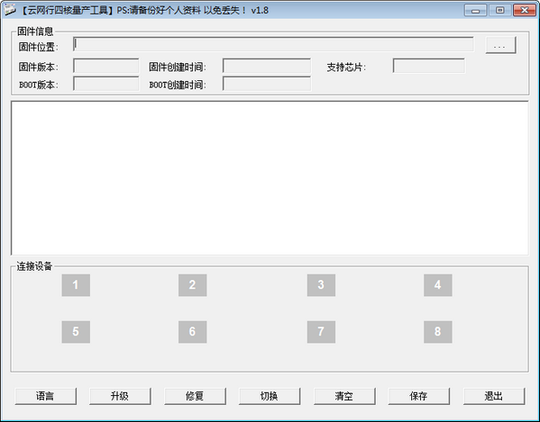Click the 支持芯片 supported chip field
The width and height of the screenshot is (540, 422).
(429, 66)
